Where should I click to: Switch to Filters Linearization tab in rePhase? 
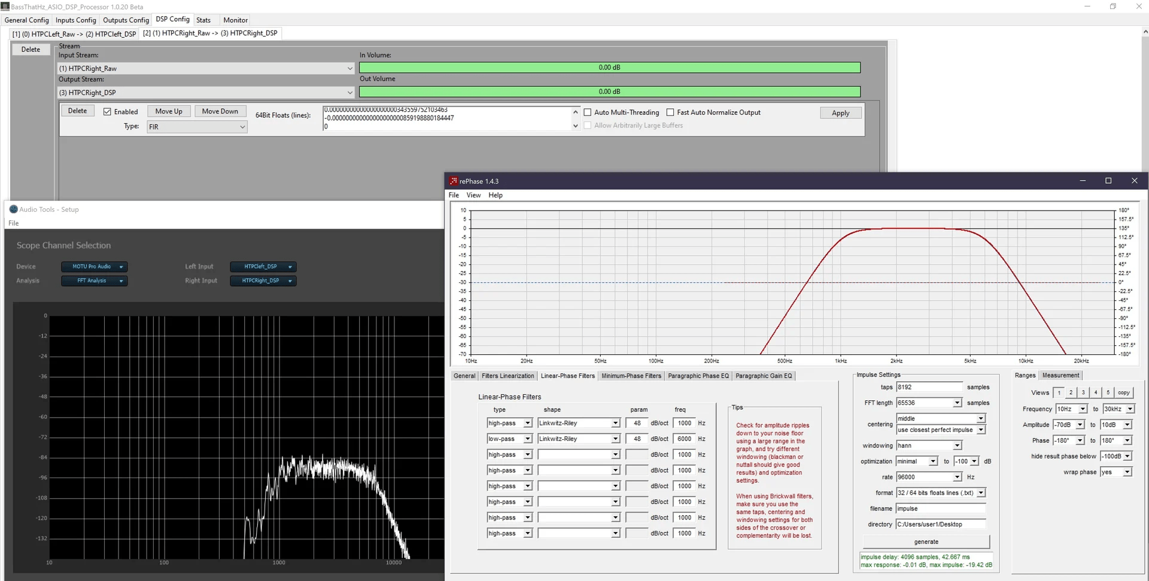point(507,376)
